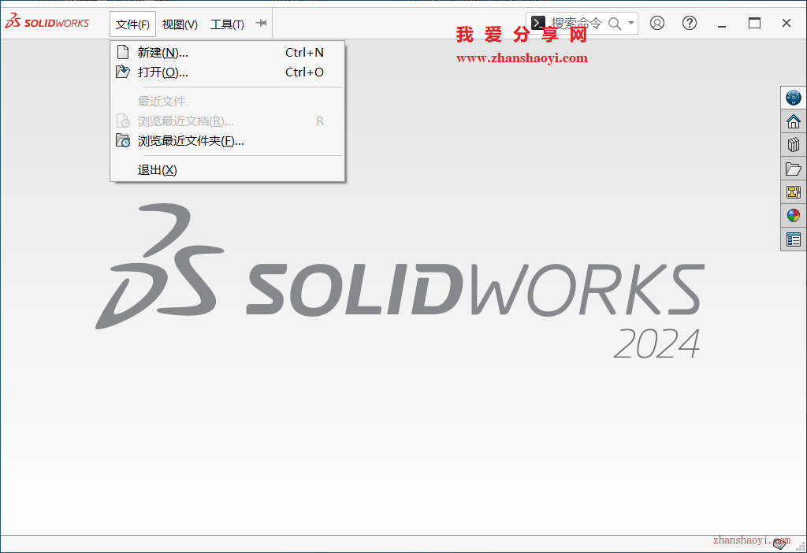Open the 工具(T) menu
Viewport: 807px width, 553px height.
coord(227,24)
